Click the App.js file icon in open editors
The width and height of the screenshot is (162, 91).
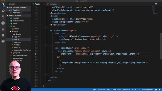[11, 10]
